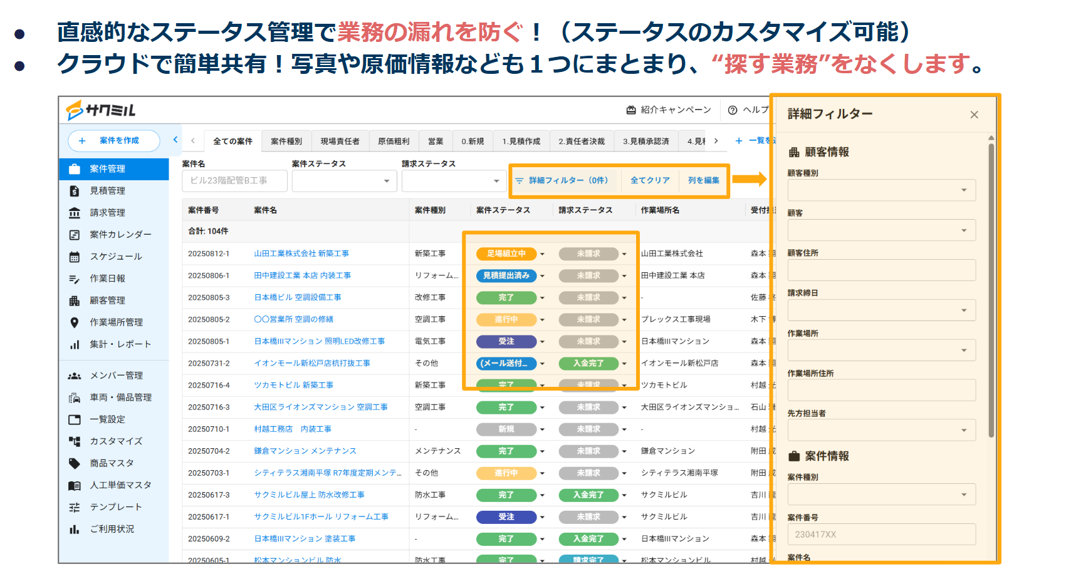Click the 全てクリア button

click(650, 180)
